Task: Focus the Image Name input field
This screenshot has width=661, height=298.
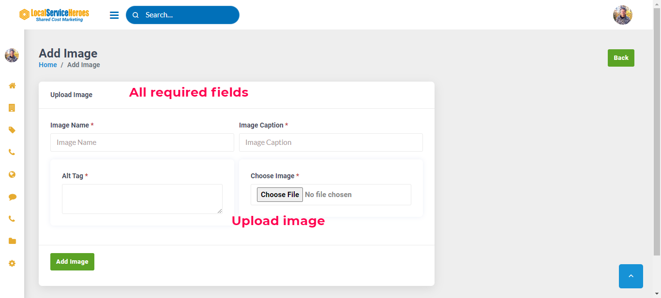Action: [142, 142]
